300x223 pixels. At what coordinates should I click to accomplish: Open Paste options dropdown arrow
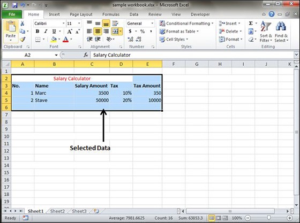(x=11, y=41)
